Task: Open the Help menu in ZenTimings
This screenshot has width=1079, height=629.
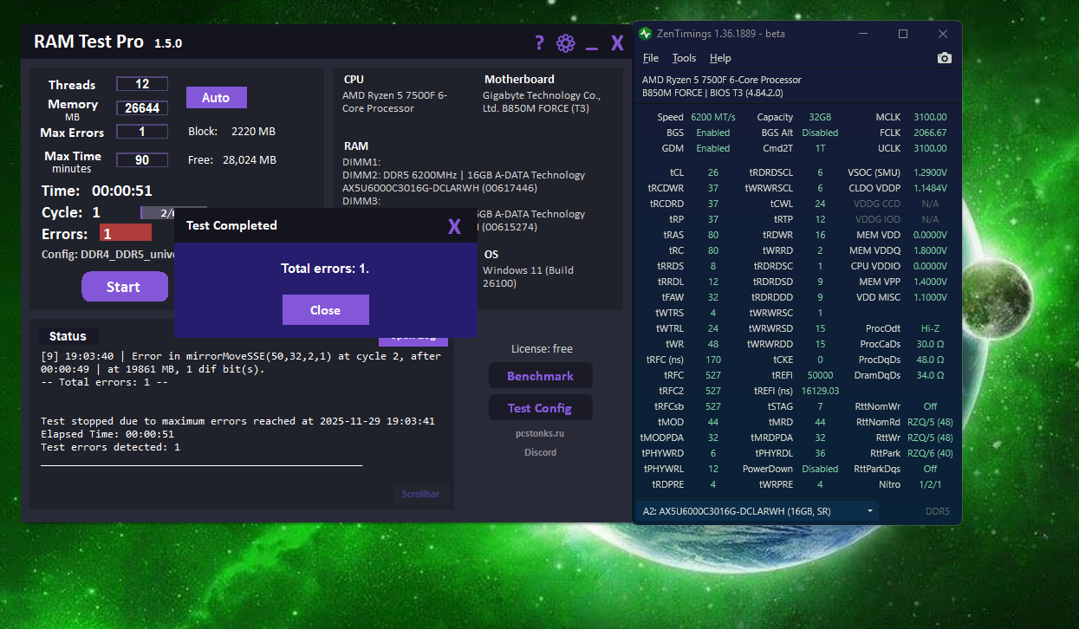Action: tap(720, 58)
